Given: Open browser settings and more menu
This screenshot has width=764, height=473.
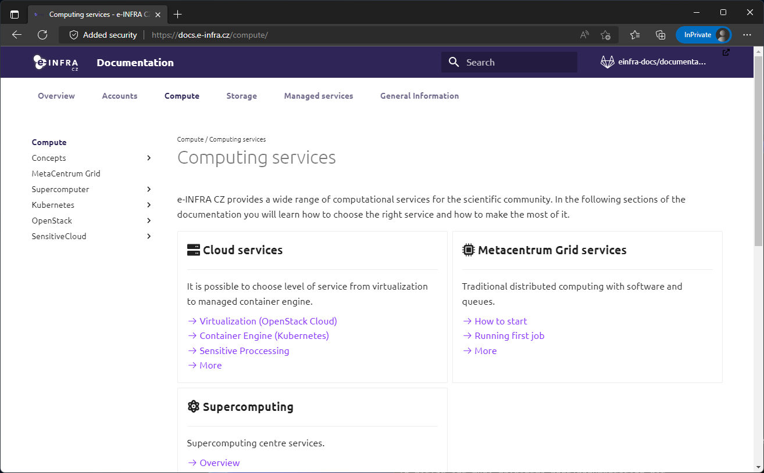Looking at the screenshot, I should coord(747,35).
